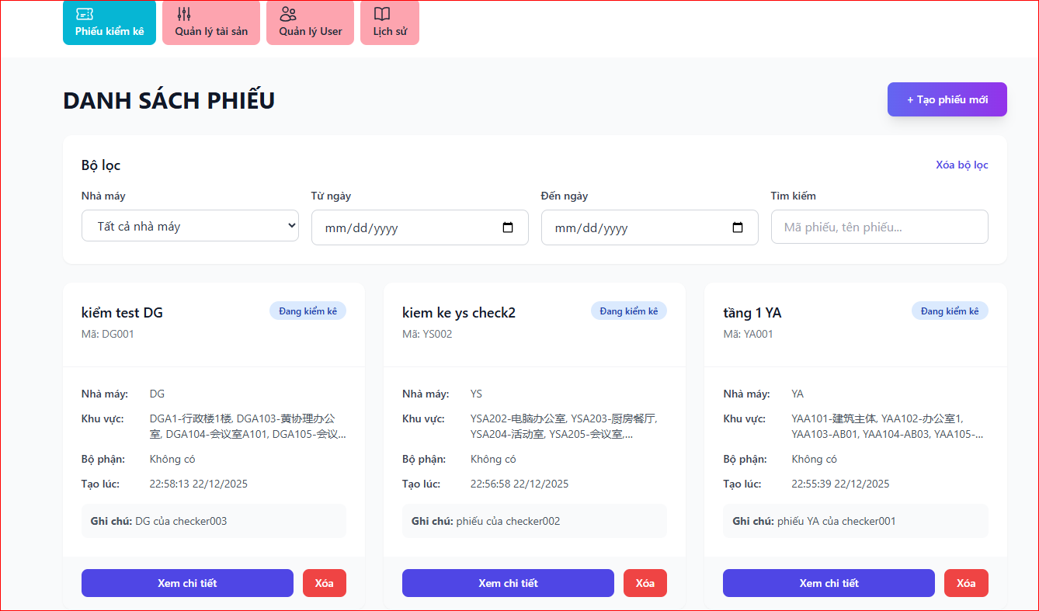
Task: Expand the Nhà máy factory dropdown
Action: [x=190, y=226]
